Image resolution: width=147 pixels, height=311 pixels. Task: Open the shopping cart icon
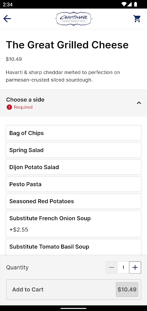[137, 19]
